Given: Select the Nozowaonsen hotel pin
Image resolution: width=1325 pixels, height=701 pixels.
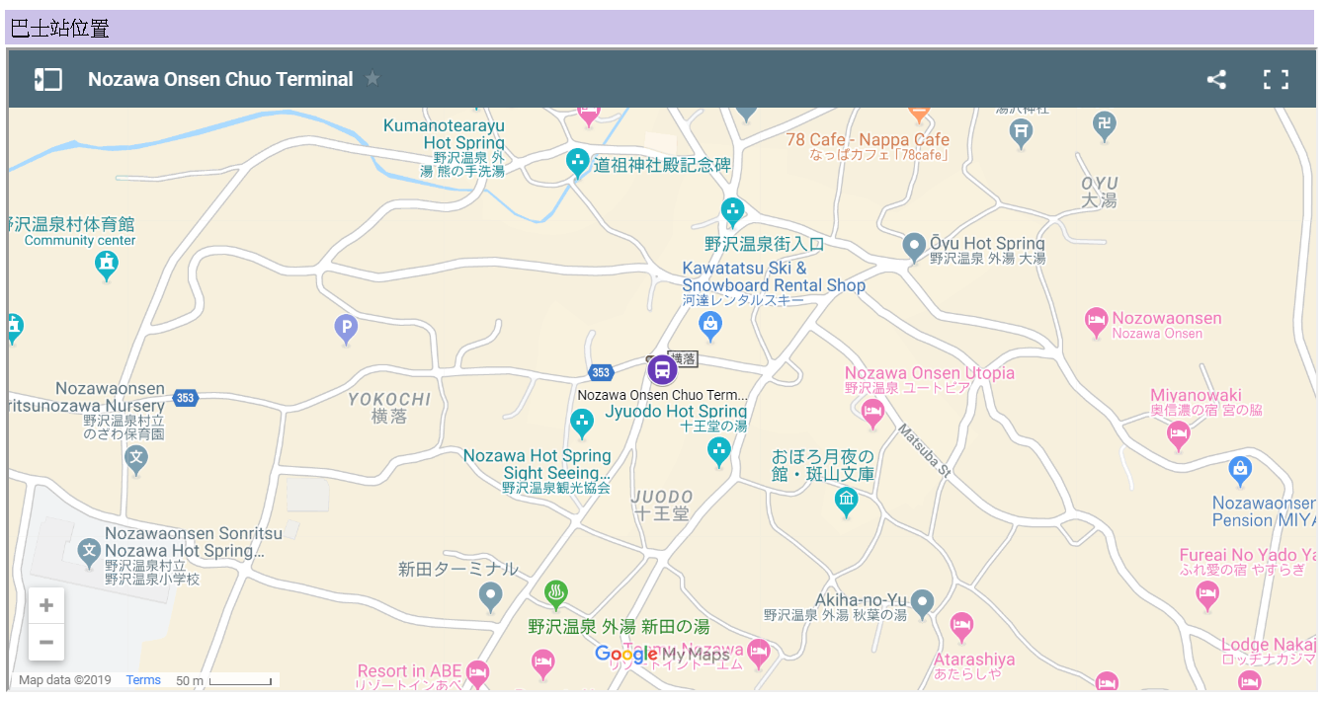Looking at the screenshot, I should point(1096,322).
